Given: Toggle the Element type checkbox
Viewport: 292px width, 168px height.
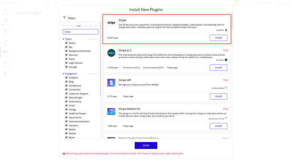Looking at the screenshot, I should tap(66, 55).
